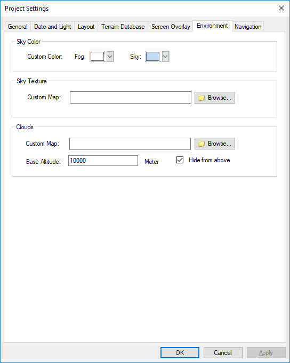Switch to the Screen Overlay tab
Screen dimensions: 290x363
[171, 27]
